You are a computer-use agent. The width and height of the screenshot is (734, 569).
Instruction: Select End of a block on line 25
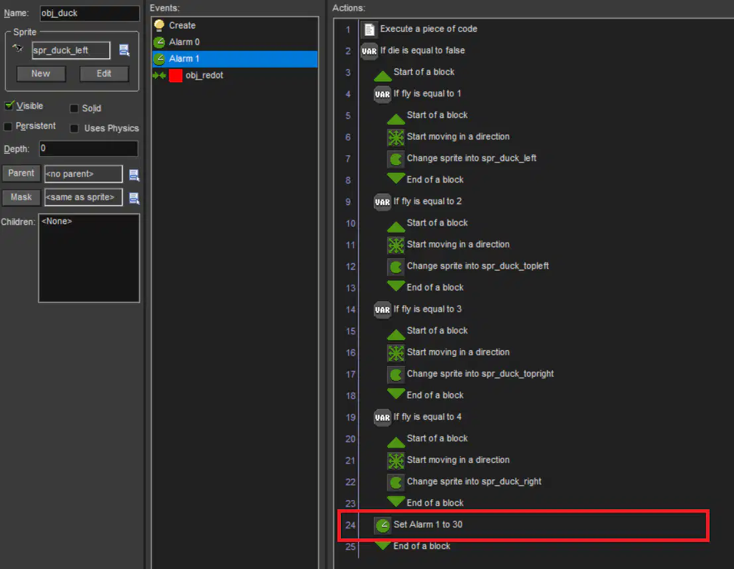pos(412,546)
